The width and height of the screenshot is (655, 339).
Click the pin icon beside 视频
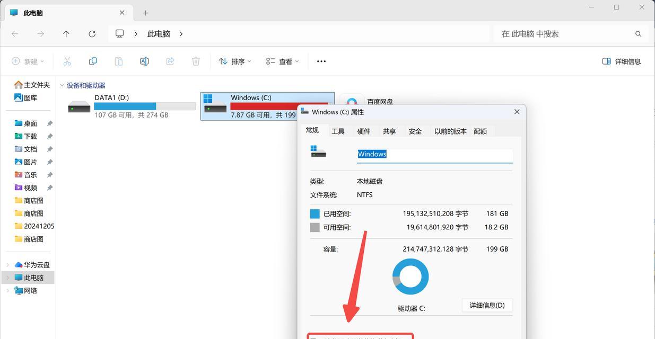click(x=50, y=188)
